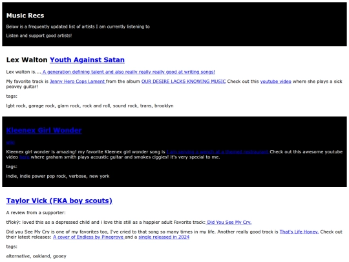Click the 'here' youtube video link

point(25,157)
